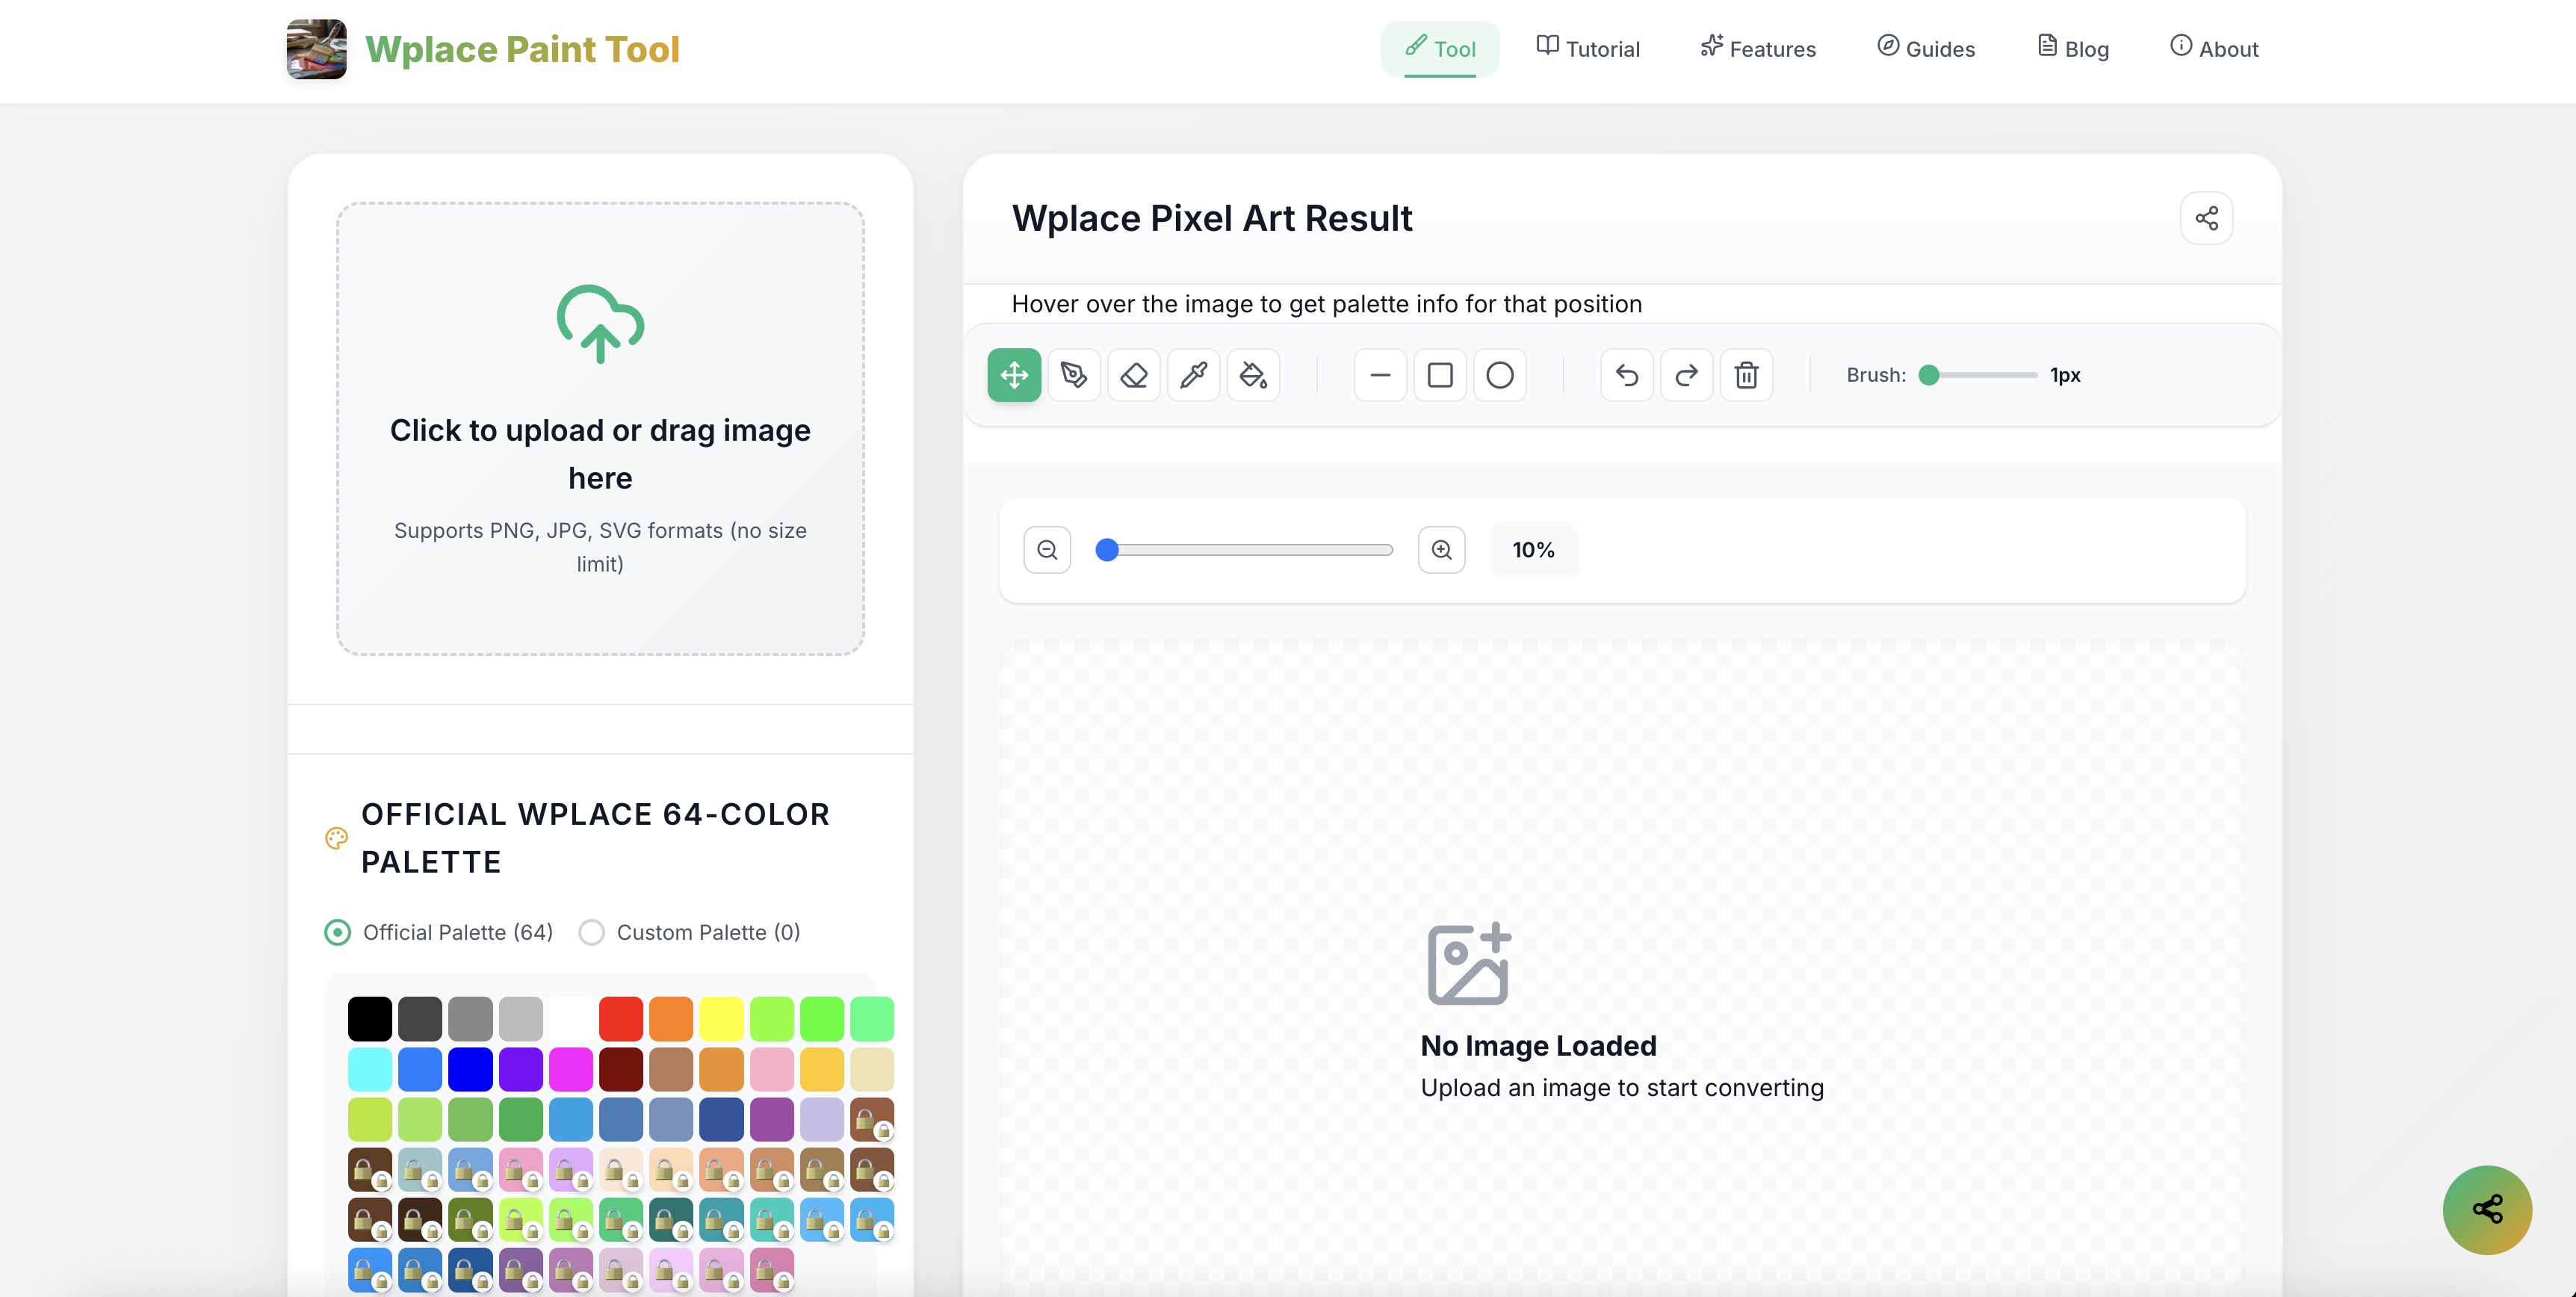Click the zoom in magnifier button
This screenshot has width=2576, height=1297.
(1441, 550)
